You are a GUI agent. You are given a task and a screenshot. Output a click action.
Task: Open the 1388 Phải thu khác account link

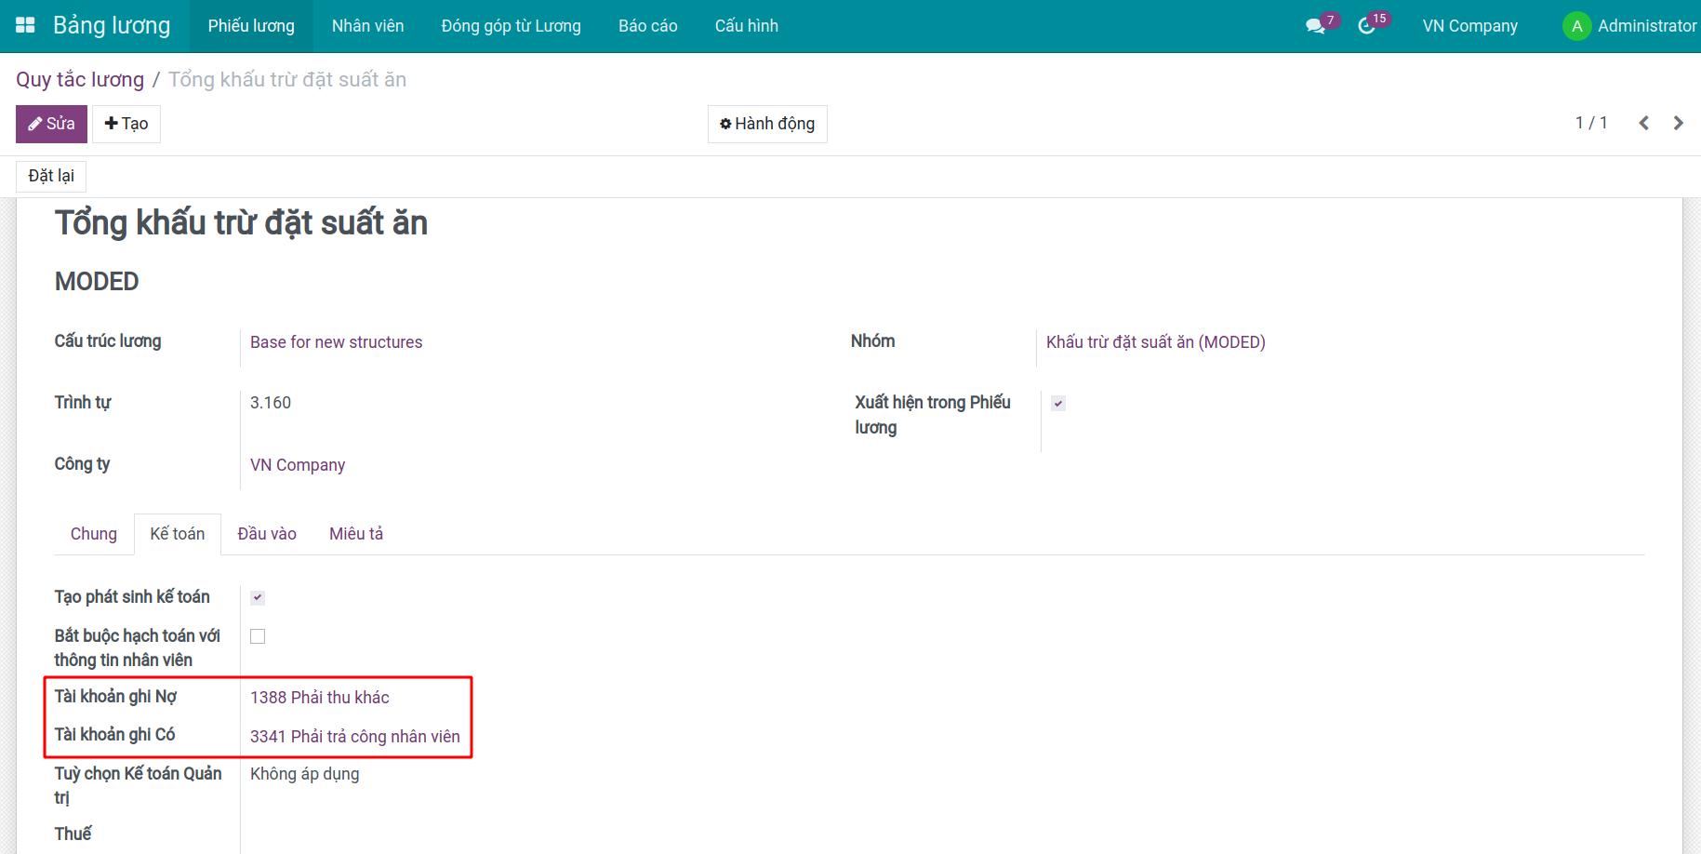(x=319, y=698)
